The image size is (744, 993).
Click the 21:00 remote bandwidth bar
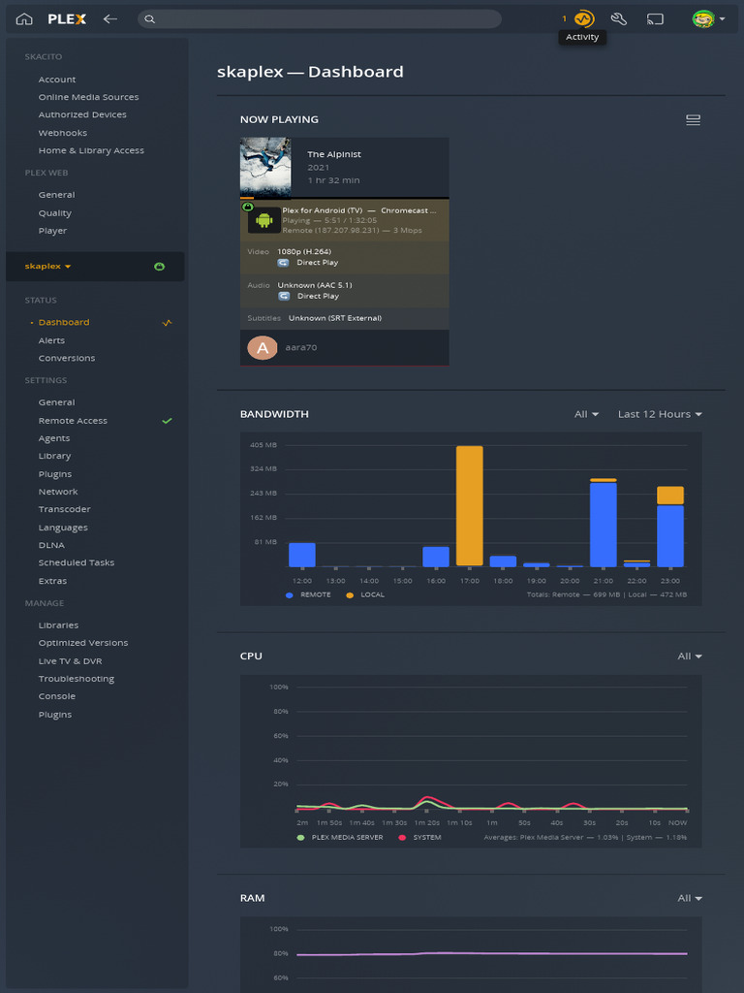tap(603, 525)
